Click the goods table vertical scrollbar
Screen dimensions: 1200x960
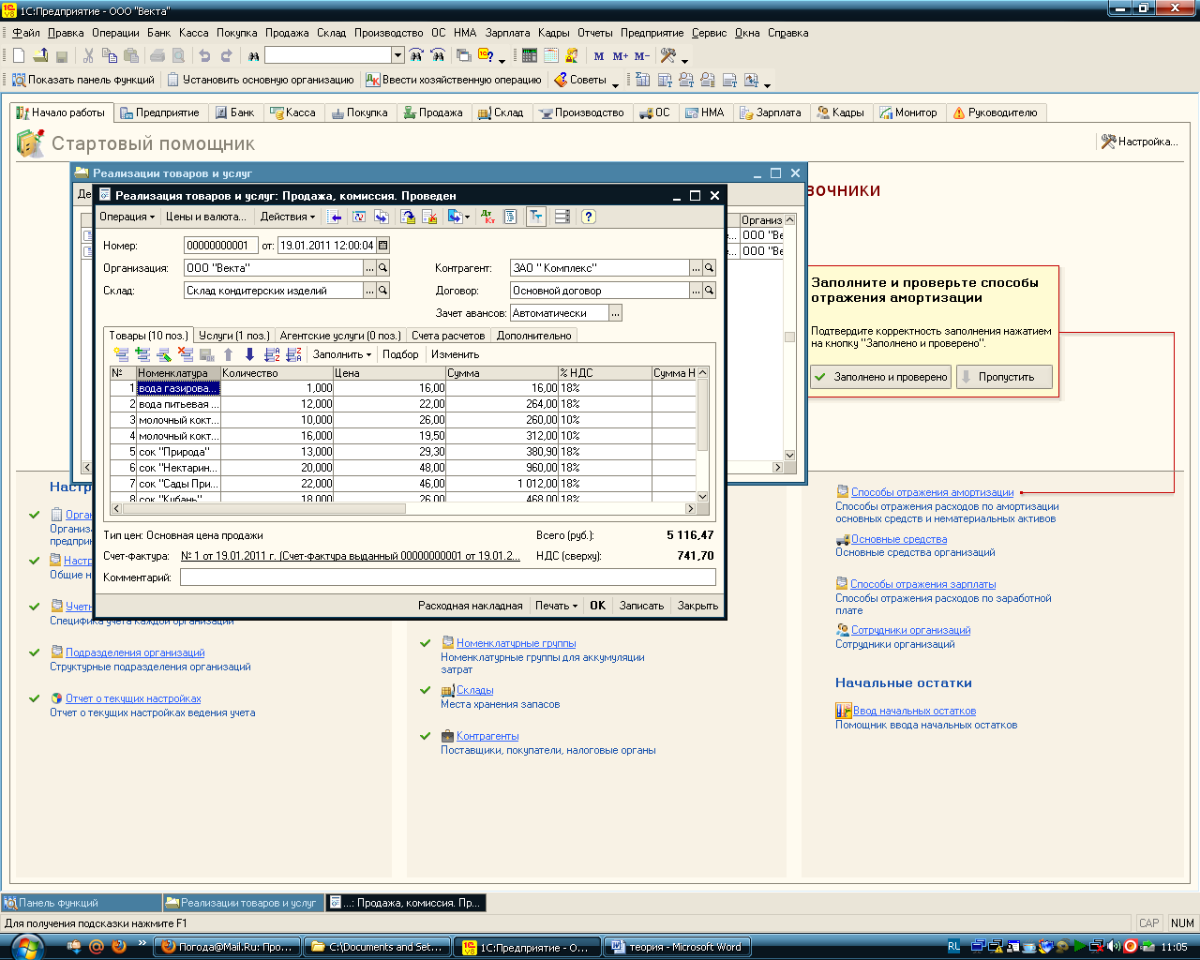(703, 434)
